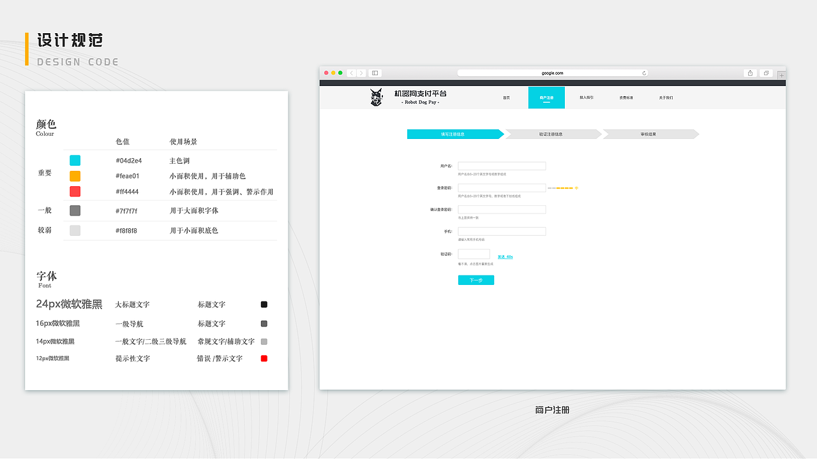Click the text 用于大面积字体
817x459 pixels.
(194, 210)
